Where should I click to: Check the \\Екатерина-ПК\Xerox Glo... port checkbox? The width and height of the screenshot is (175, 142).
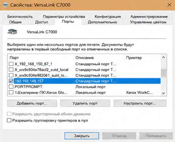11,93
